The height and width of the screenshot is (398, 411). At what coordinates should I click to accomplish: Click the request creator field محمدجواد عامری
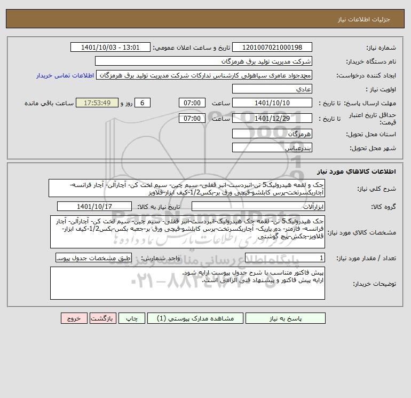(x=204, y=75)
